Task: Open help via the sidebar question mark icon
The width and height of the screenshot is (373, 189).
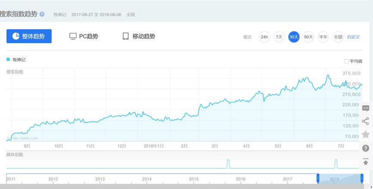Action: point(366,148)
